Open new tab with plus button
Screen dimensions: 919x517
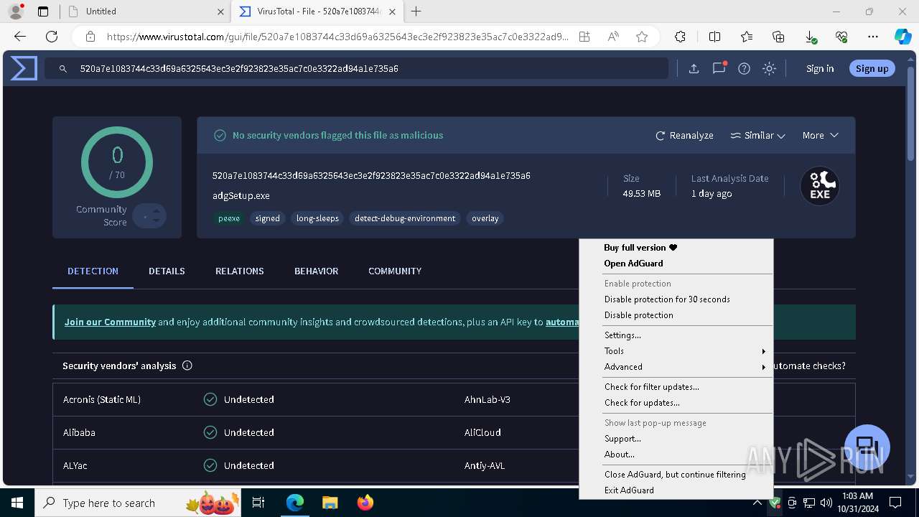(416, 11)
